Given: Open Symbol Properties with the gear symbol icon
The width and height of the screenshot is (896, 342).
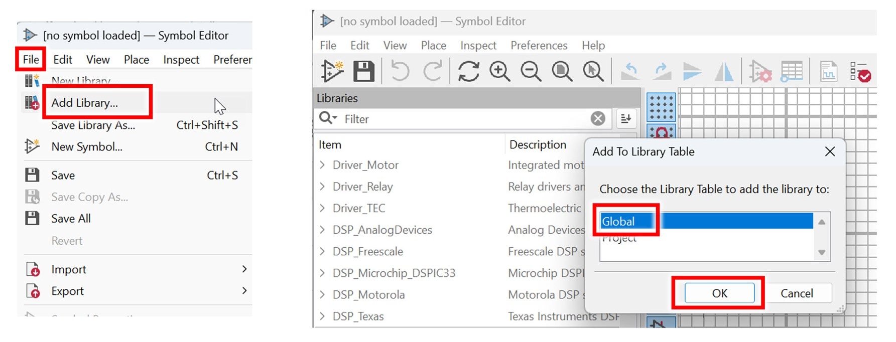Looking at the screenshot, I should [x=760, y=71].
